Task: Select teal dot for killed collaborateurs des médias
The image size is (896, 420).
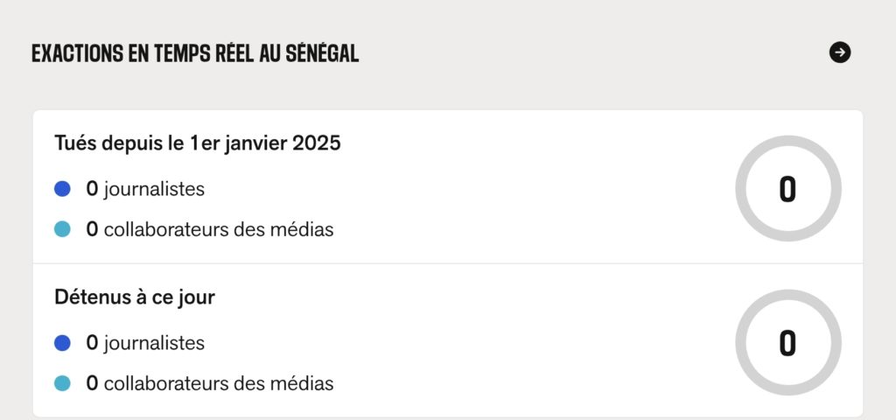Action: 62,229
